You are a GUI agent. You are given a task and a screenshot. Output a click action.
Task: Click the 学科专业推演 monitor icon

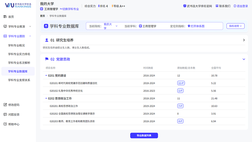tap(5, 26)
